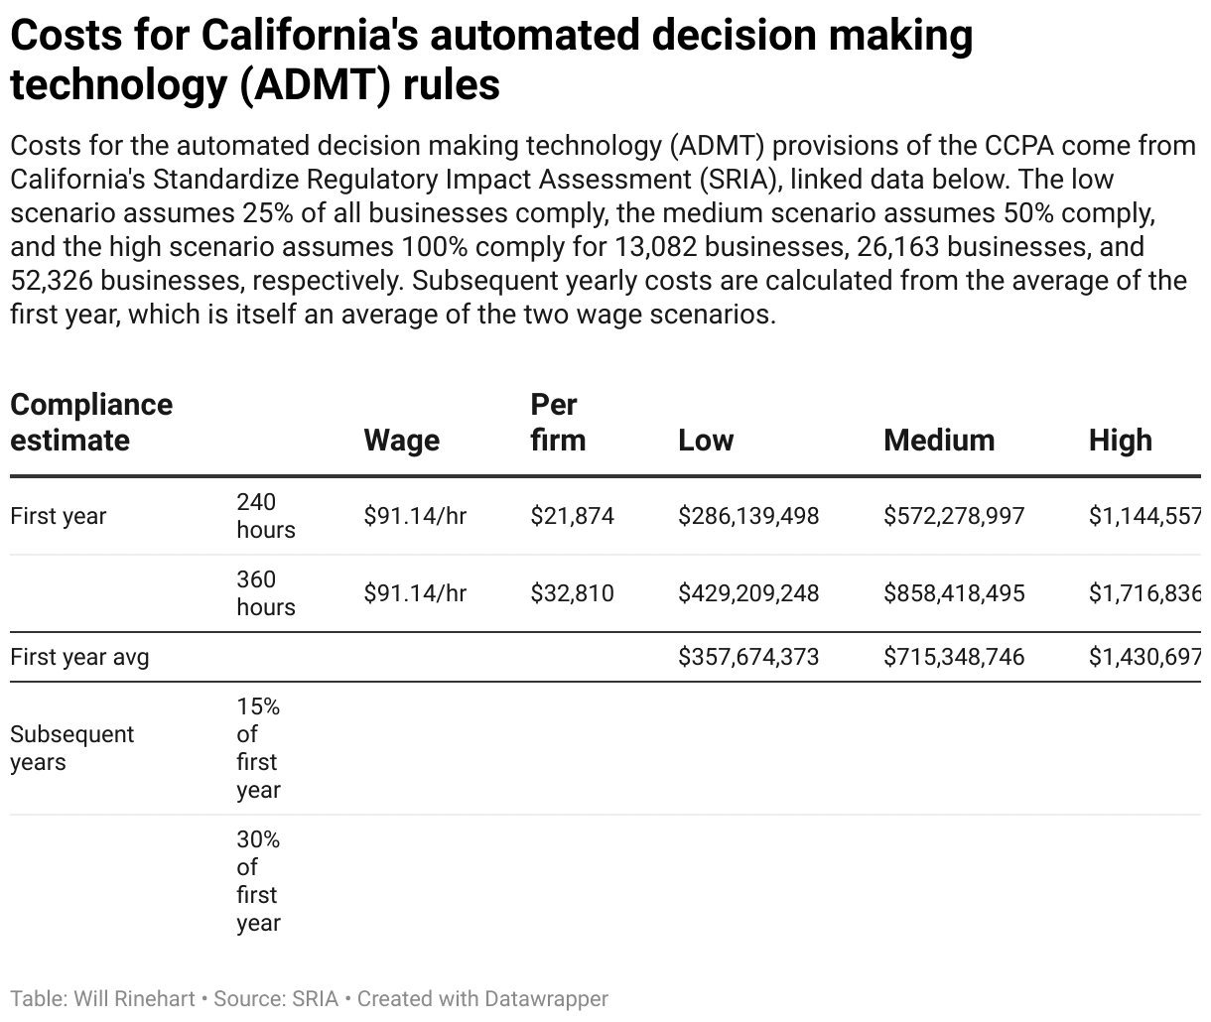This screenshot has height=1022, width=1211.
Task: Click the $357,674,373 average low cell
Action: (x=748, y=657)
